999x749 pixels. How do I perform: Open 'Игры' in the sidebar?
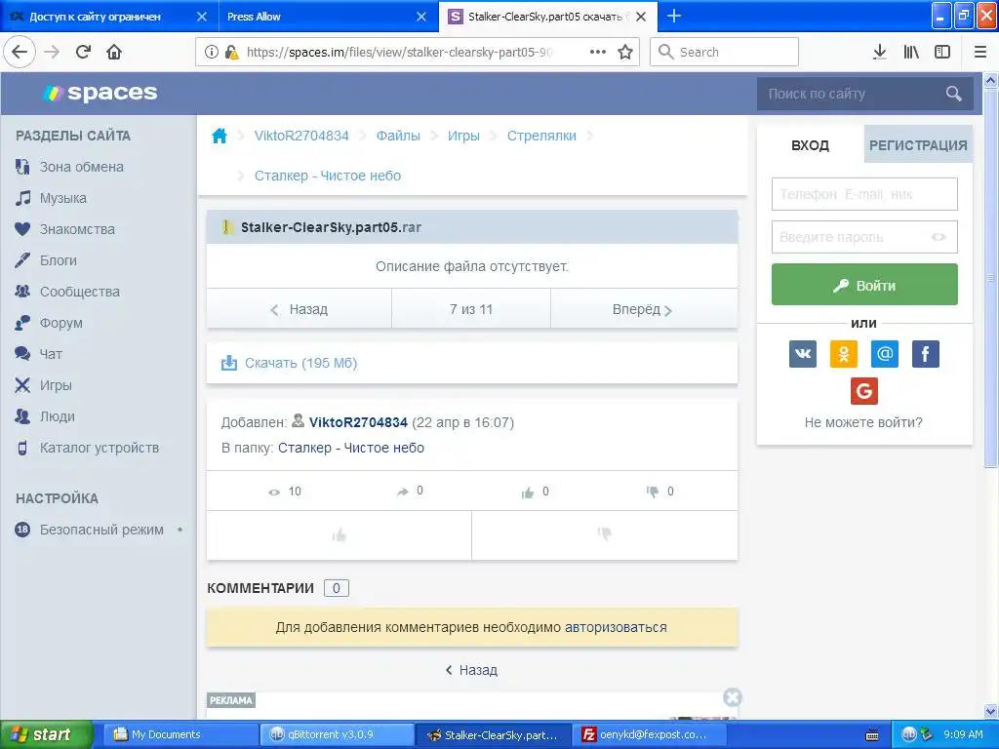pos(56,385)
